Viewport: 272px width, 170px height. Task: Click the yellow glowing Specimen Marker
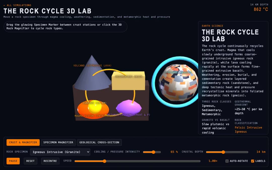pyautogui.click(x=94, y=107)
